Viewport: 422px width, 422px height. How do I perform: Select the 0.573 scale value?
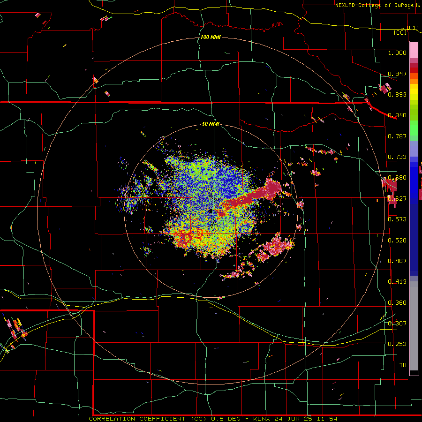(397, 219)
